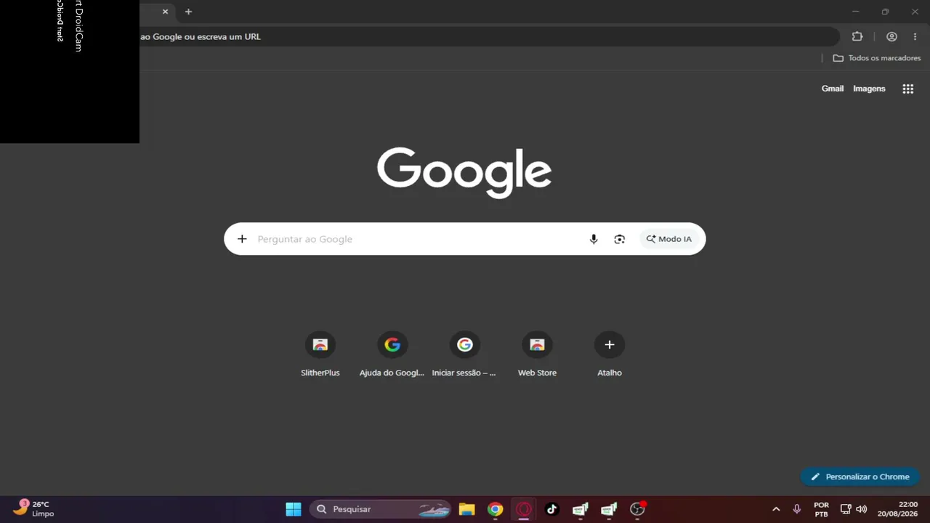930x523 pixels.
Task: Open OBS Studio from the taskbar
Action: (637, 509)
